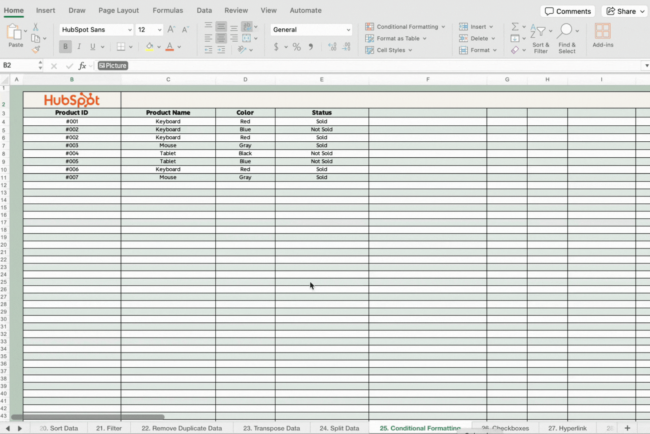Increase decimal places
This screenshot has height=434, width=650.
(332, 47)
